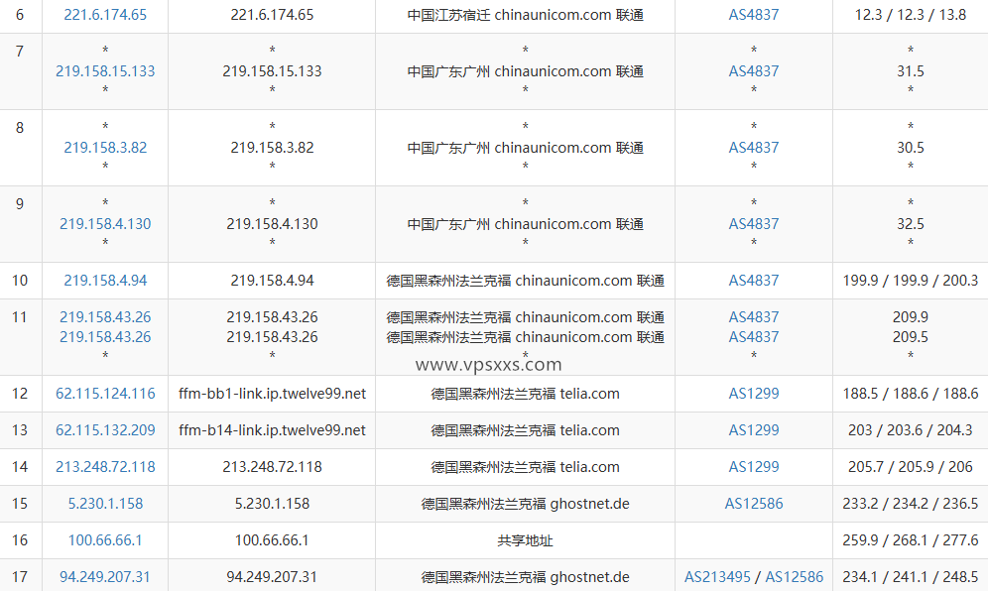Select 共享地址 cell in hop 16
The width and height of the screenshot is (988, 591).
click(x=526, y=540)
